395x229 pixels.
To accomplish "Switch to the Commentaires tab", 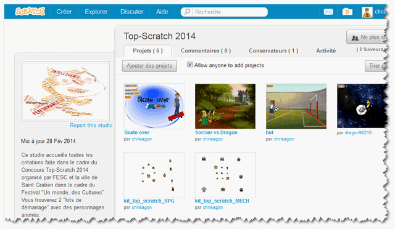I will point(206,50).
